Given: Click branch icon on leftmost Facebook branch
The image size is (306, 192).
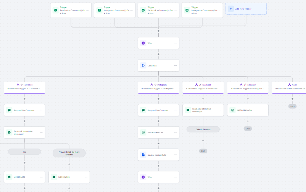Looking at the screenshot, I should [x=18, y=85].
